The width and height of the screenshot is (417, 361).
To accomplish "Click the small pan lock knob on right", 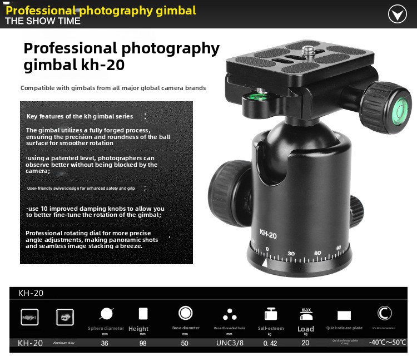I will (x=356, y=211).
